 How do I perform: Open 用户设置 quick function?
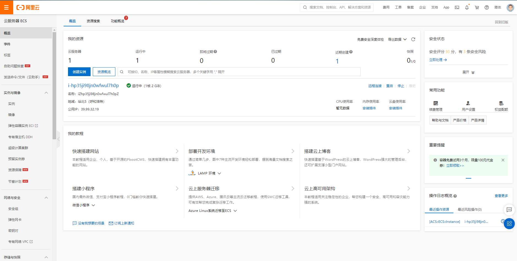[x=468, y=106]
